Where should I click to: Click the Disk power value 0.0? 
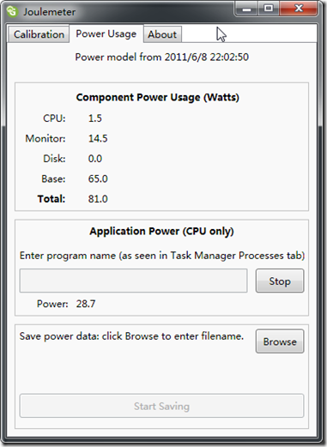pyautogui.click(x=95, y=159)
